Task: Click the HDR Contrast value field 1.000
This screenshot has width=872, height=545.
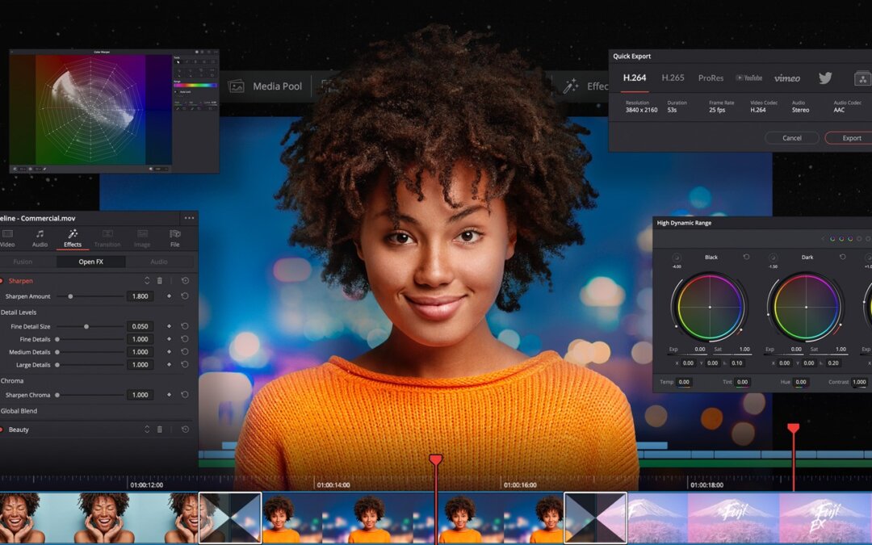Action: click(x=859, y=382)
